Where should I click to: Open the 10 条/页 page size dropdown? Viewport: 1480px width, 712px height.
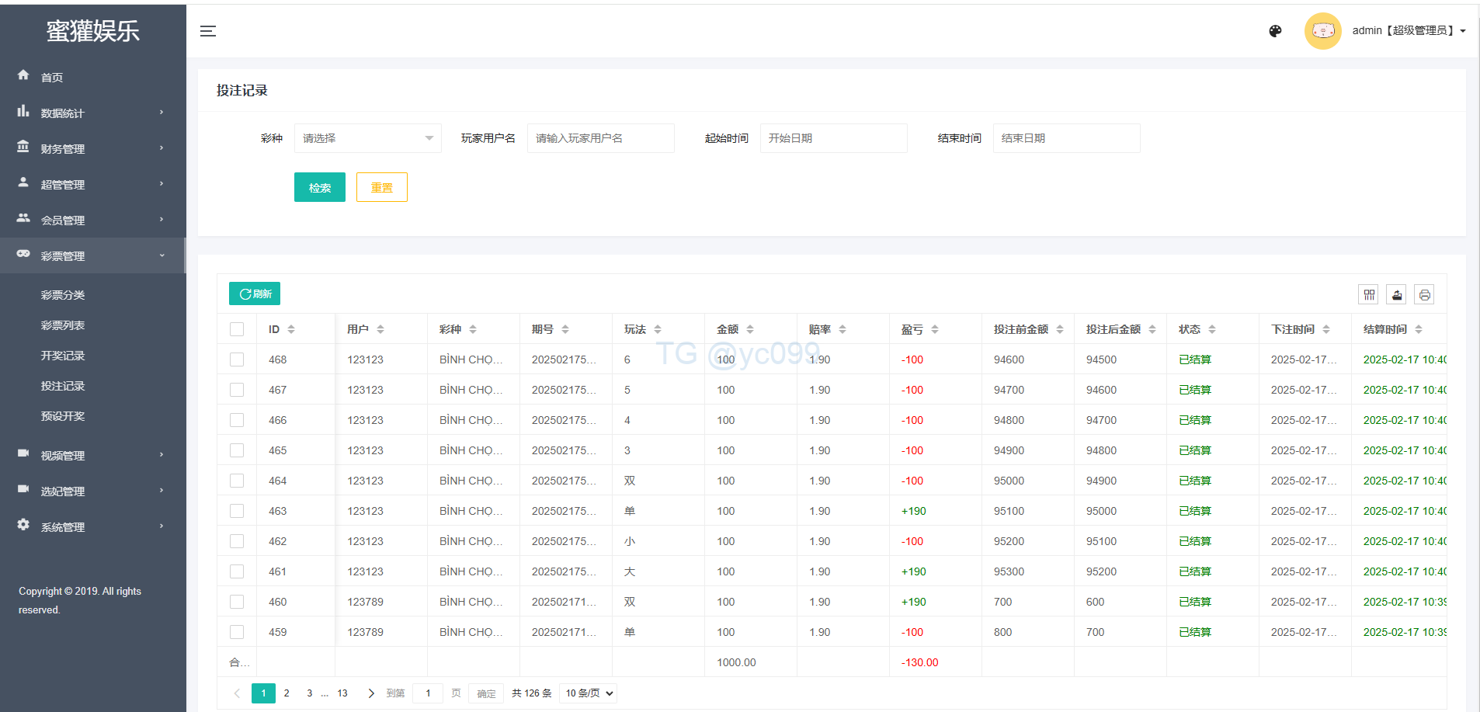coord(589,693)
